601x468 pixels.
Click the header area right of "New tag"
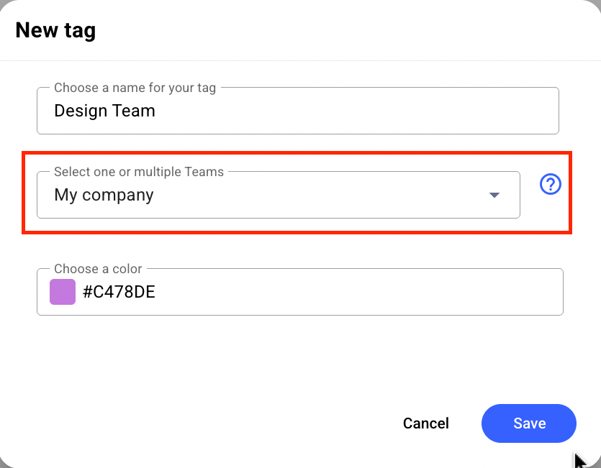[x=345, y=31]
